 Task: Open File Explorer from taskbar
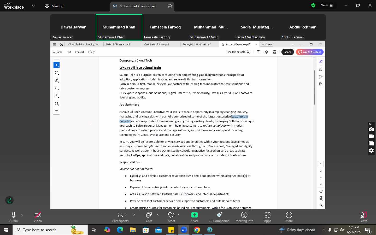click(133, 230)
